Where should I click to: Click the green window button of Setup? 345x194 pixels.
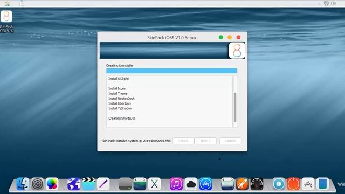221,37
